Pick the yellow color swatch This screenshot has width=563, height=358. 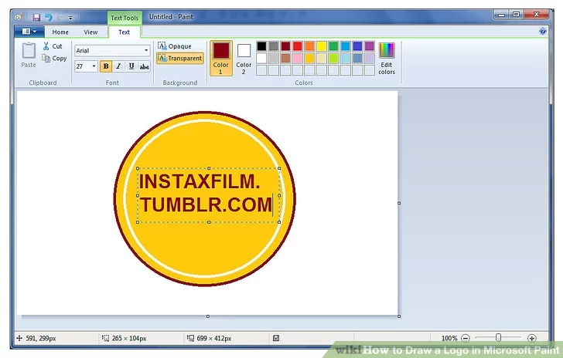pyautogui.click(x=322, y=46)
